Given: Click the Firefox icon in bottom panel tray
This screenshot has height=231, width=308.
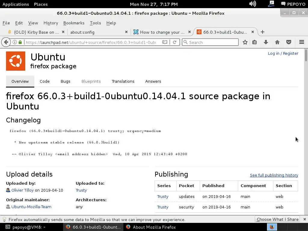Looking at the screenshot, I should pos(272,227).
